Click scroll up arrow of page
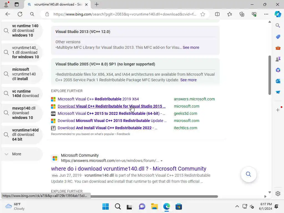The image size is (284, 213). coord(270,22)
